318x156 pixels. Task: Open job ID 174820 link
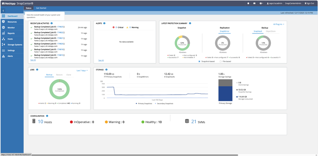coord(60,44)
